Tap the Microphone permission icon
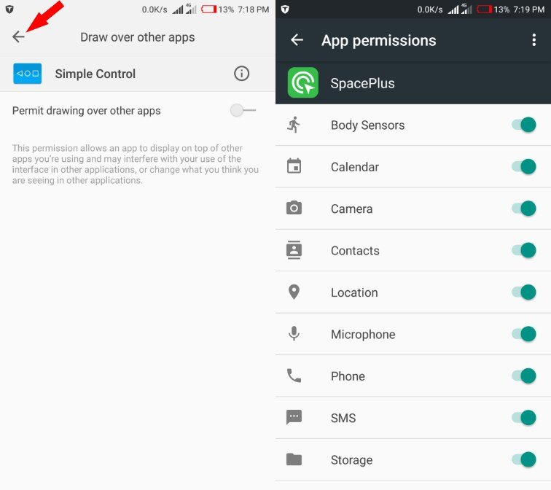Image resolution: width=551 pixels, height=490 pixels. click(x=294, y=334)
